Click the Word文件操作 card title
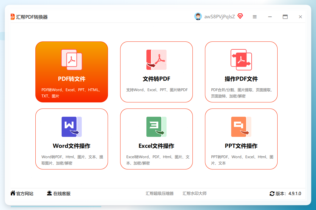 pos(72,146)
